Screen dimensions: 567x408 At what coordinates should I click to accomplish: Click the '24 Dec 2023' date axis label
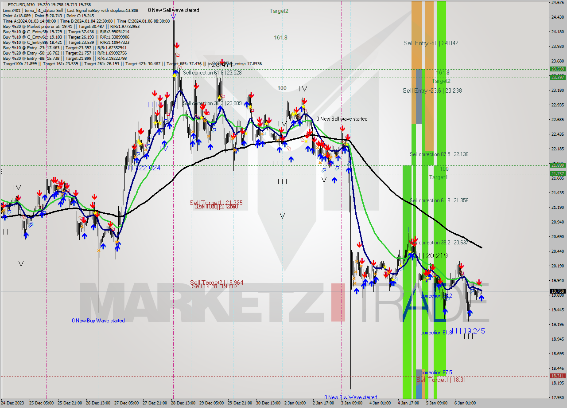pos(12,403)
